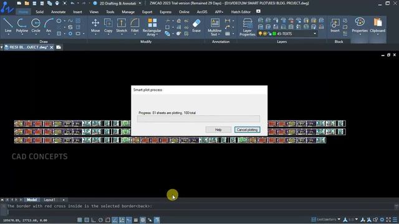The width and height of the screenshot is (399, 224).
Task: Toggle layer lock icon for 45-TEXTS
Action: 269,34
